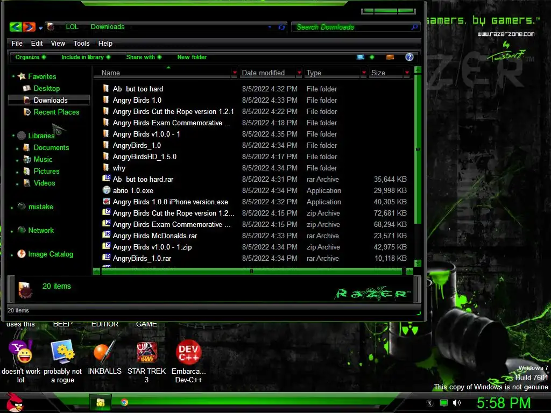Select Recent Places in sidebar
Image resolution: width=551 pixels, height=413 pixels.
point(56,112)
